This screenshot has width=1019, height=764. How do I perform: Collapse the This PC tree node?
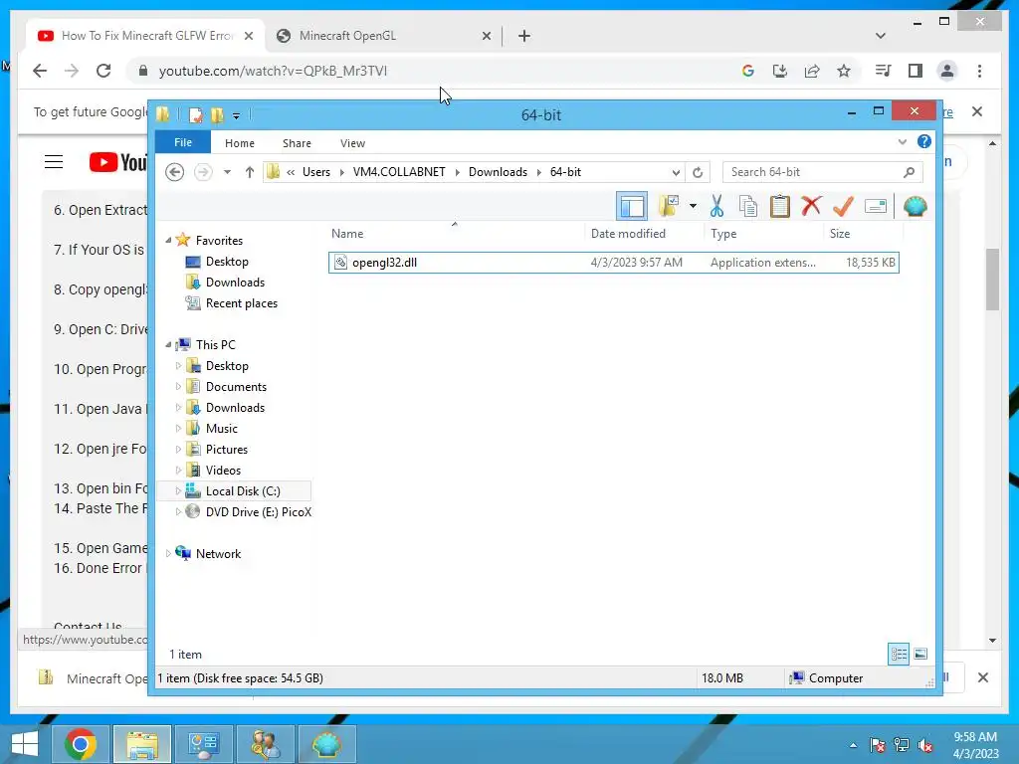(x=168, y=345)
